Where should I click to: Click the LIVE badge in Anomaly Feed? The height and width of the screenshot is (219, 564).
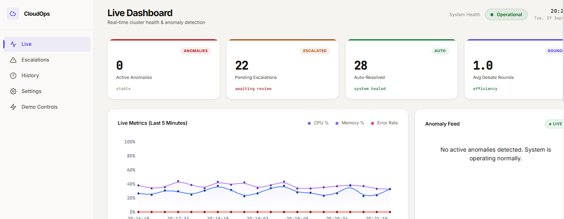[554, 124]
